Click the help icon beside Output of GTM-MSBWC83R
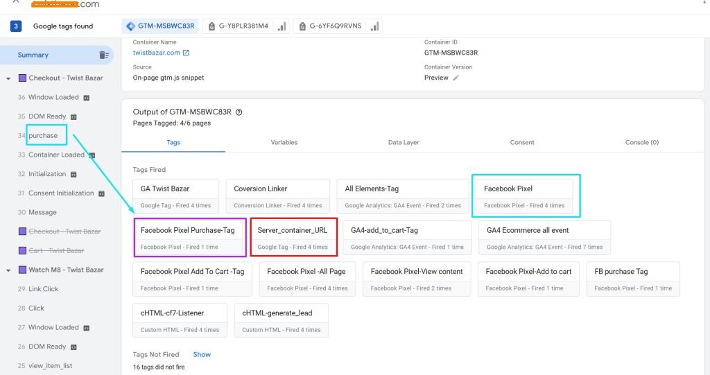 239,112
